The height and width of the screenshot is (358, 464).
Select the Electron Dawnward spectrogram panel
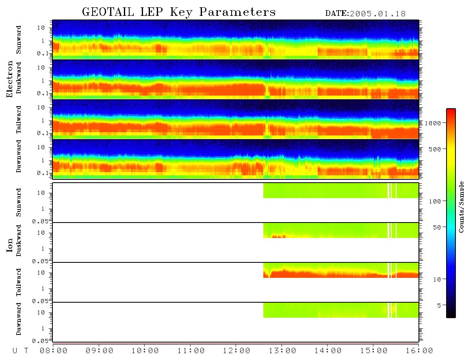(x=236, y=159)
